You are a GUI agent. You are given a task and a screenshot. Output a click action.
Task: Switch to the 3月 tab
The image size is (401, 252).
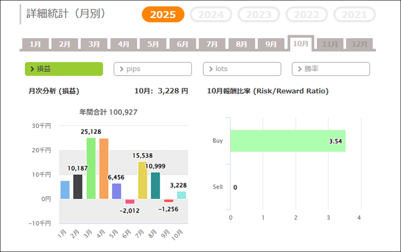point(94,44)
